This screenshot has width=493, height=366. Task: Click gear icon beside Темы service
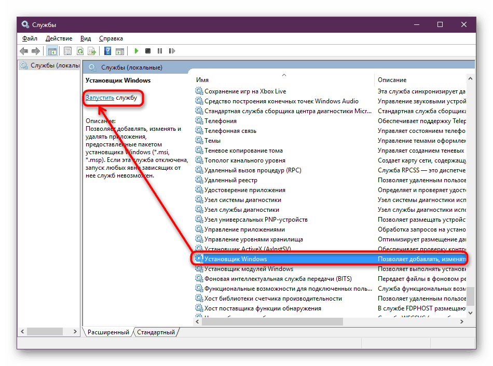tap(199, 140)
